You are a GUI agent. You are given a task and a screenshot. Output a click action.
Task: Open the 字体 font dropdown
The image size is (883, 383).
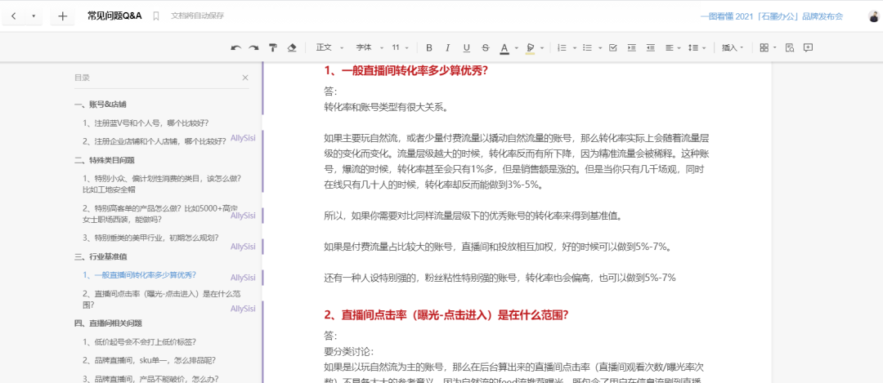pyautogui.click(x=369, y=48)
